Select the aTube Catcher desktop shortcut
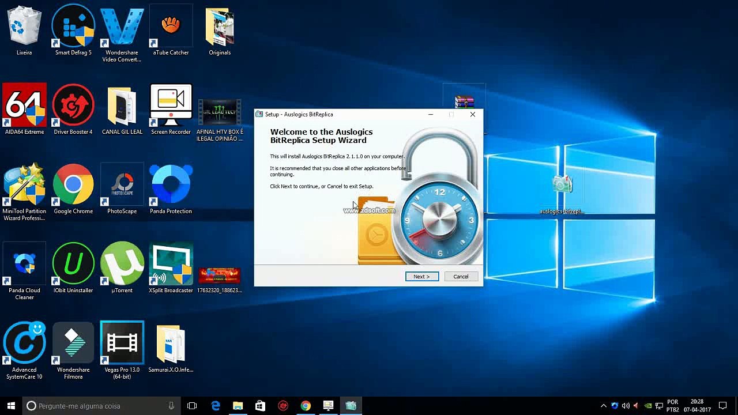Screen dimensions: 738x415 tap(171, 32)
